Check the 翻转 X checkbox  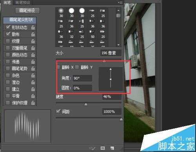click(58, 67)
